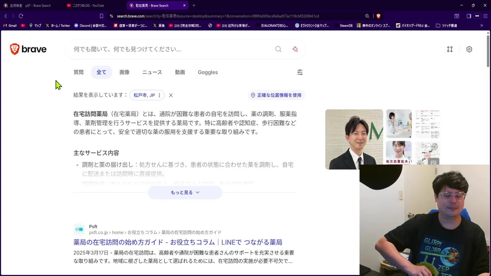Screen dimensions: 491x276
Task: Select the 全て tab
Action: [x=101, y=72]
